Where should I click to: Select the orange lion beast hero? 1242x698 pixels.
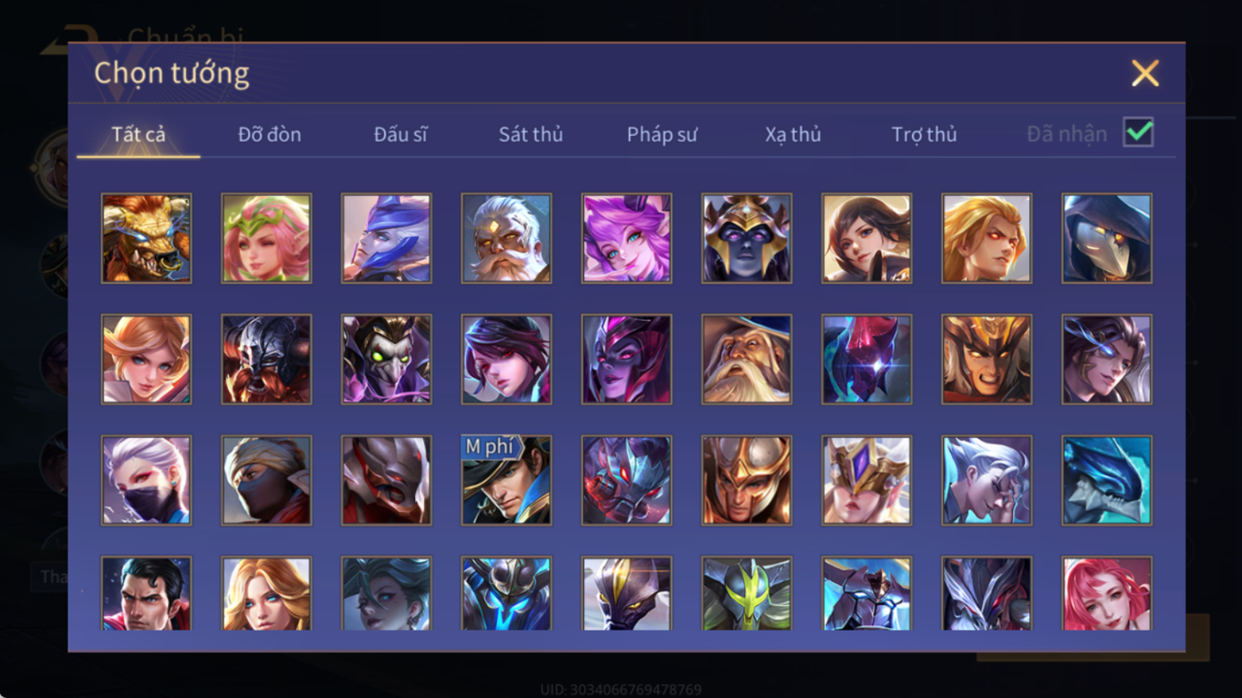click(x=146, y=239)
